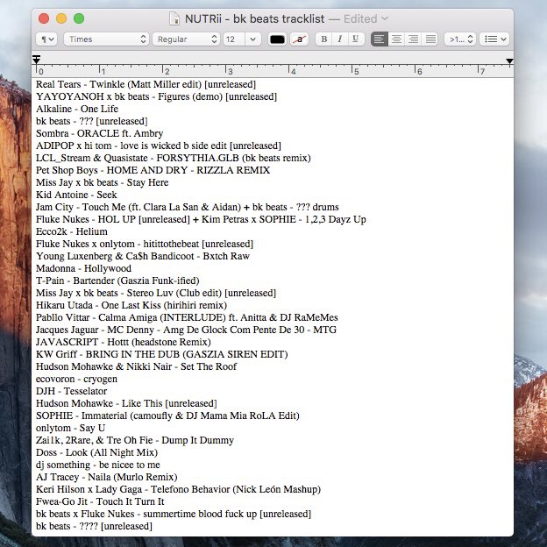
Task: Expand the font size dropdown arrow
Action: 253,39
